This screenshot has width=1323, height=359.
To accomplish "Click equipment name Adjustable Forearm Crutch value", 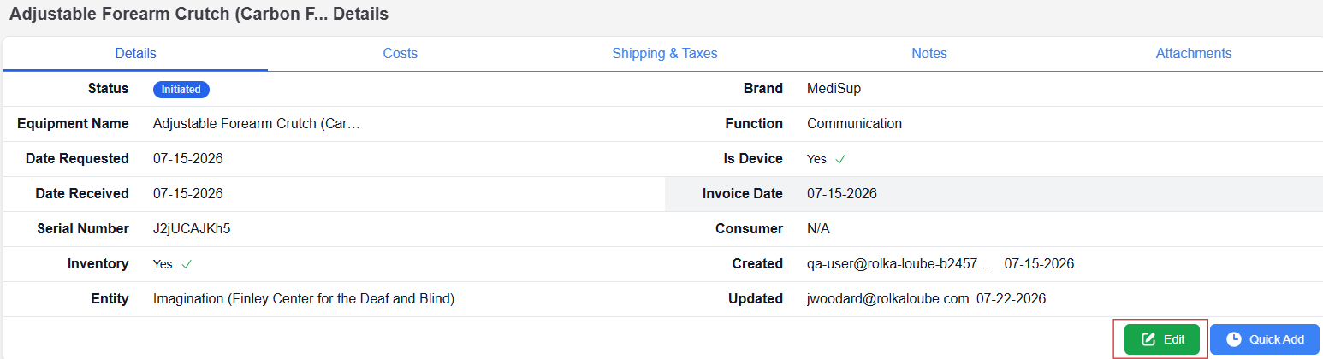I will tap(256, 124).
